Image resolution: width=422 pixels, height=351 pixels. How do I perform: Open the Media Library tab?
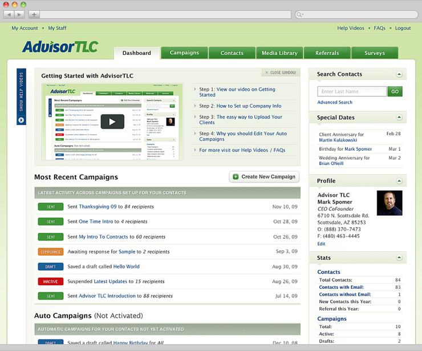(x=279, y=53)
